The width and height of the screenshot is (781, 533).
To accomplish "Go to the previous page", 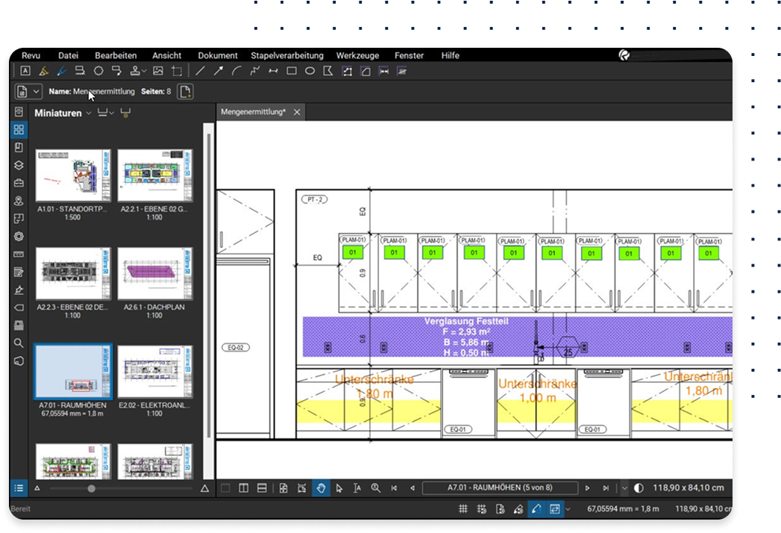I will [x=413, y=488].
